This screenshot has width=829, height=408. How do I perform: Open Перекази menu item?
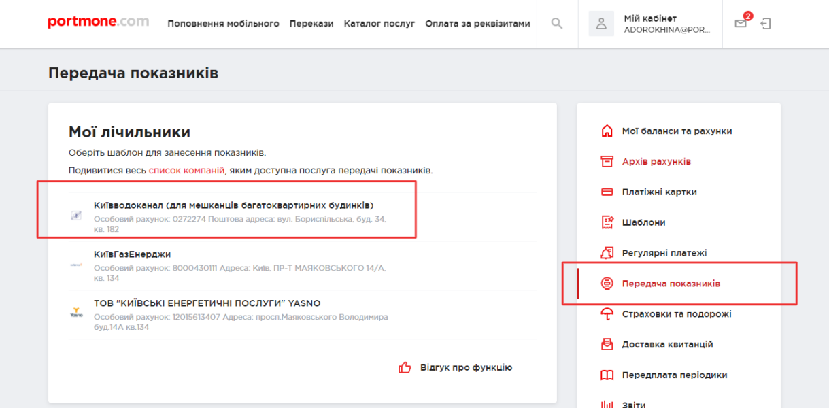(x=311, y=24)
